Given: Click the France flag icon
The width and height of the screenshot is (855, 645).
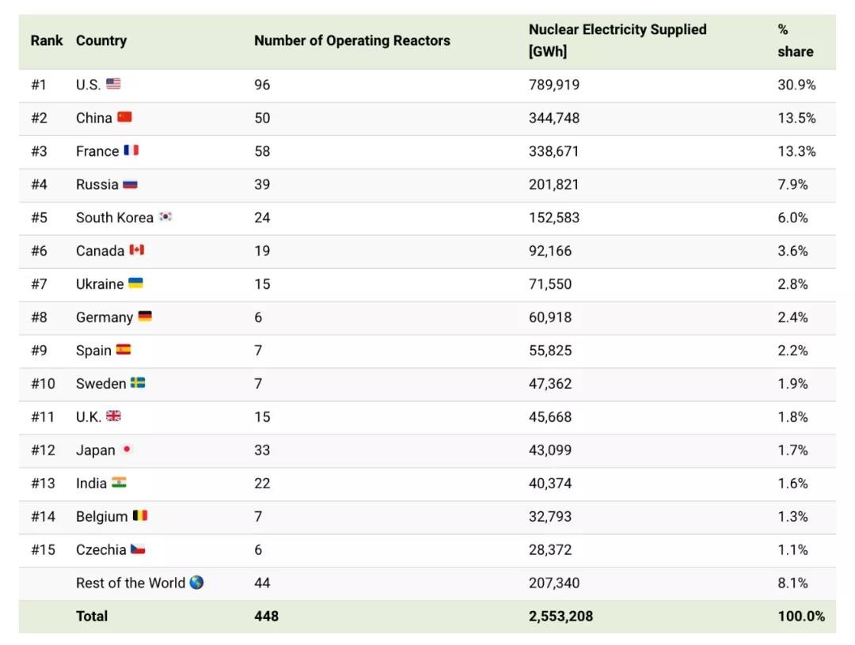Looking at the screenshot, I should (x=131, y=150).
